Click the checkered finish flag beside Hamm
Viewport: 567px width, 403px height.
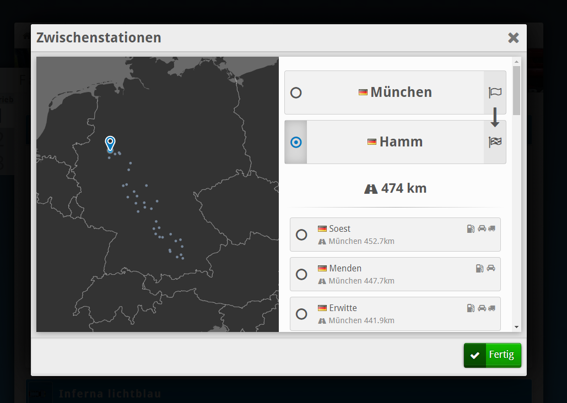[495, 142]
